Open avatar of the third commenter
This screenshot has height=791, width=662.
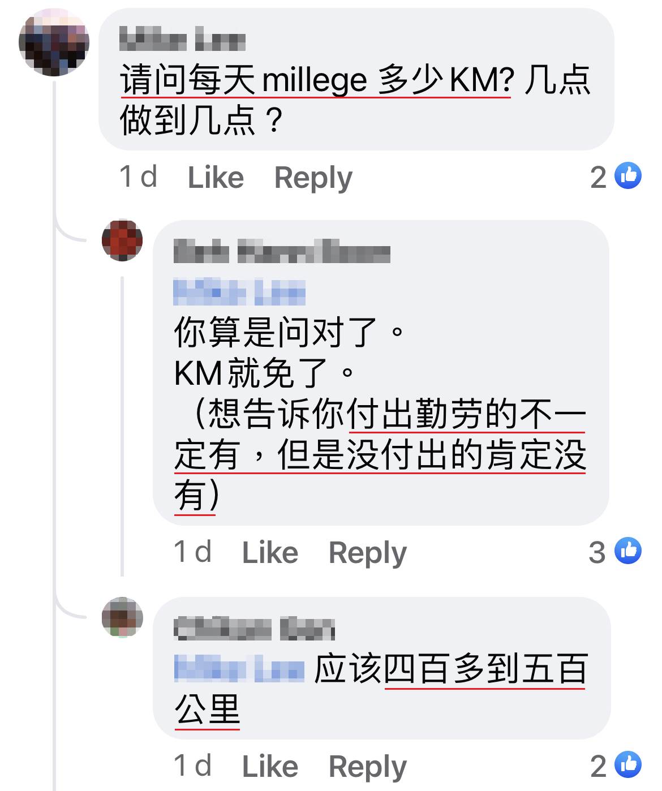[x=122, y=617]
